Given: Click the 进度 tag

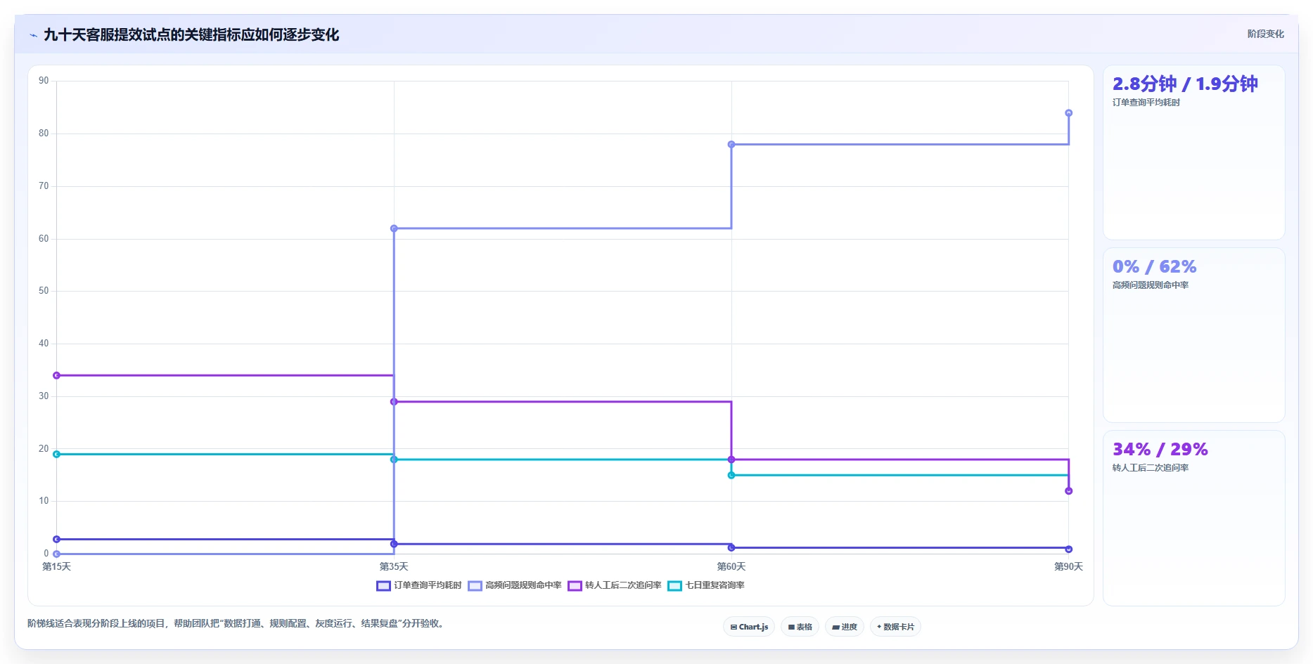Looking at the screenshot, I should [845, 627].
